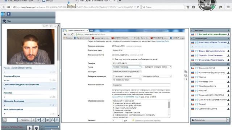Open the metro station dropdown
232x130 pixels.
pos(157,67)
